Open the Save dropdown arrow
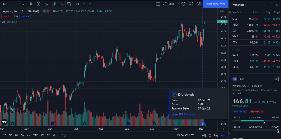281x139 pixels. (178, 4)
